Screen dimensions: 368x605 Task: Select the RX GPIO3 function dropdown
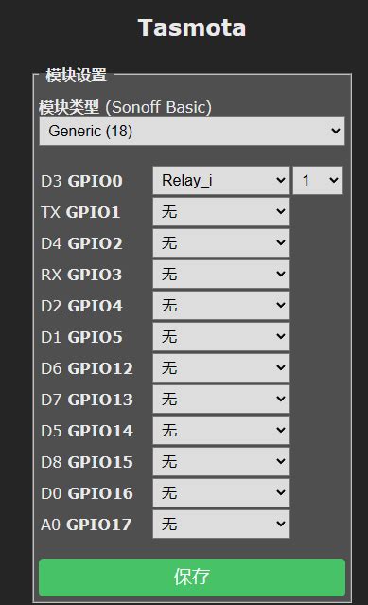tap(221, 274)
